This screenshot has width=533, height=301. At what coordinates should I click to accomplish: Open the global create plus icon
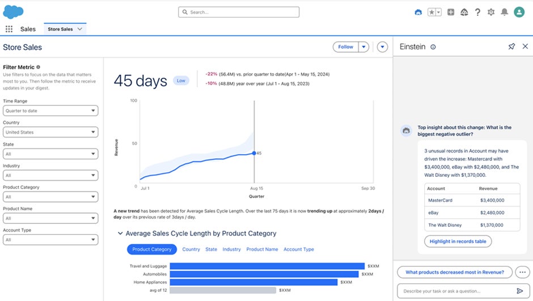click(451, 12)
